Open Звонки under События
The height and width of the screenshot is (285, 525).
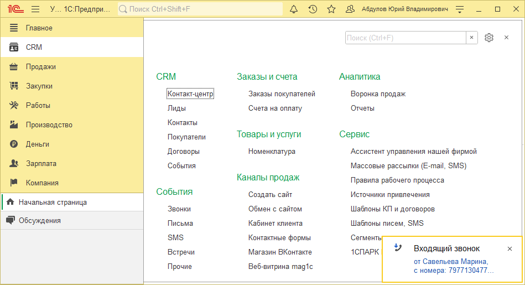(179, 209)
